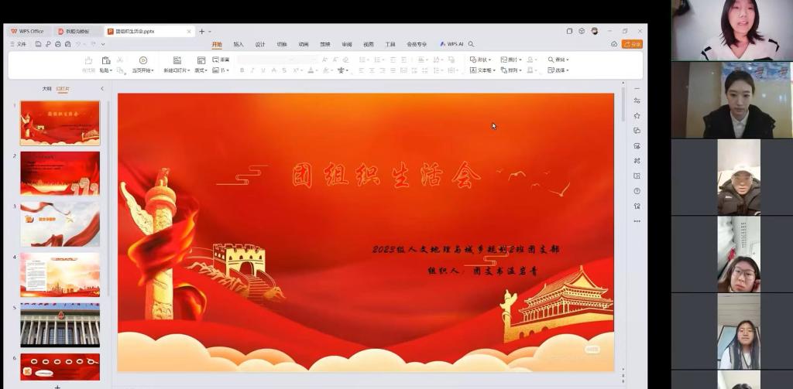This screenshot has height=389, width=793.
Task: Open the File menu
Action: coord(18,44)
